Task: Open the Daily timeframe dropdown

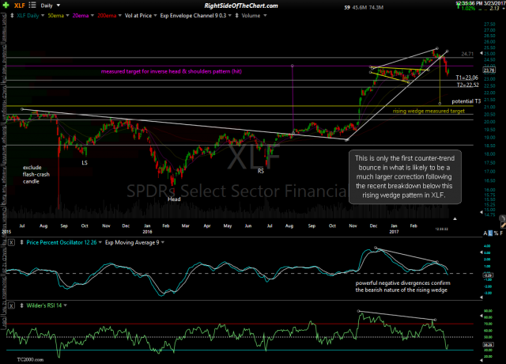Action: pos(59,6)
